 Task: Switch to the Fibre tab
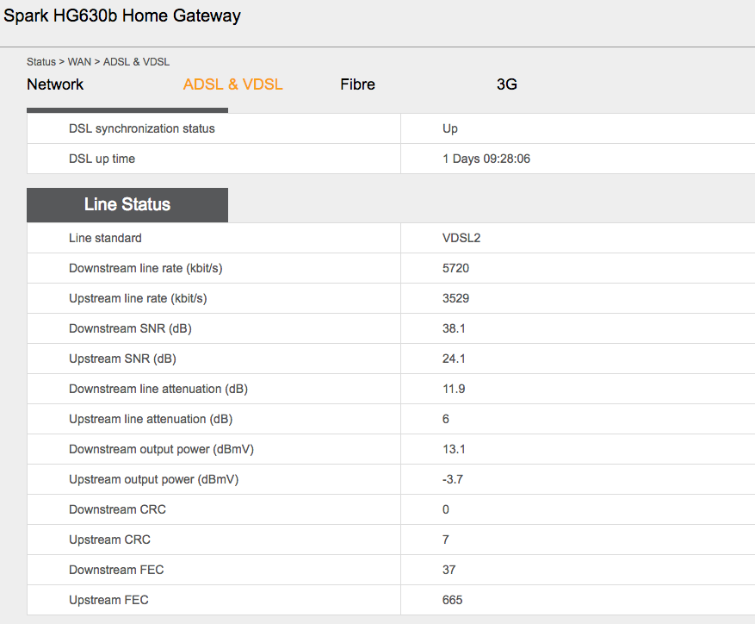tap(357, 84)
